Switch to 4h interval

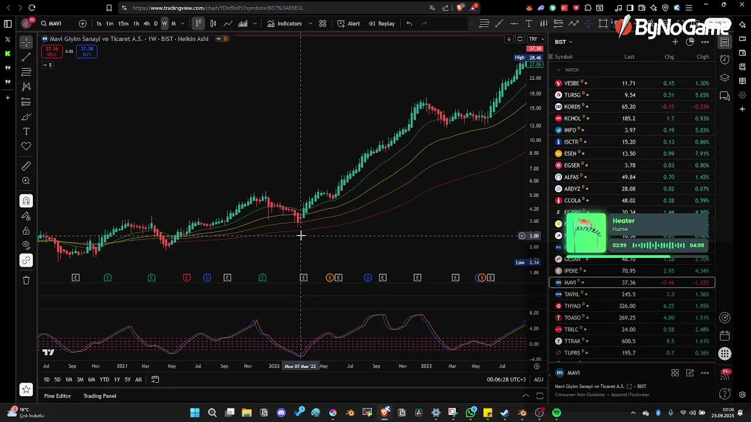click(146, 23)
